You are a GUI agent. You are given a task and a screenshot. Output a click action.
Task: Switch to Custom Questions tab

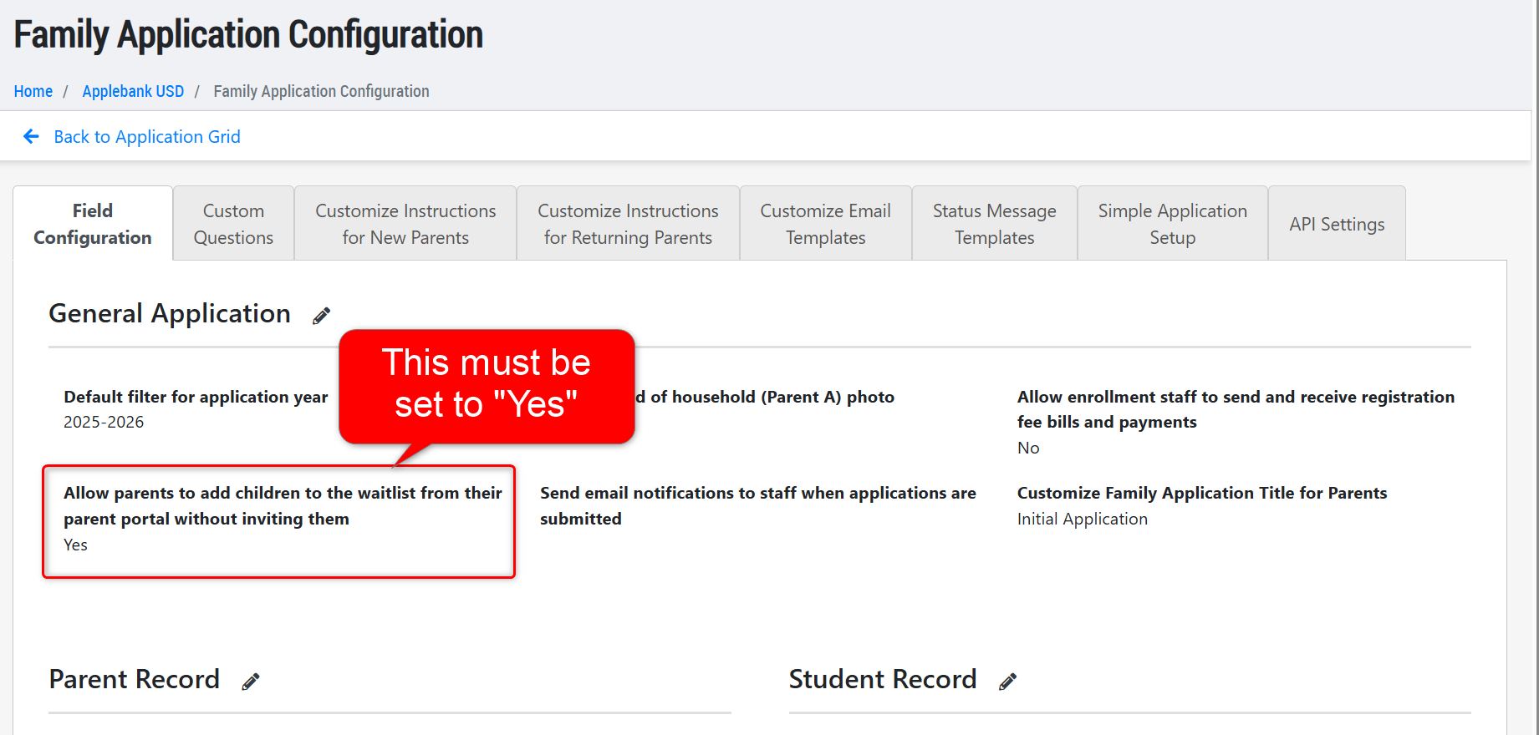[x=233, y=224]
